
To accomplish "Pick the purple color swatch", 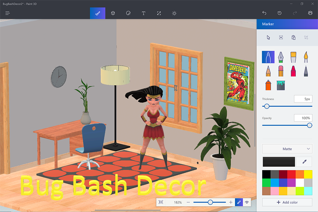I will 291,183.
